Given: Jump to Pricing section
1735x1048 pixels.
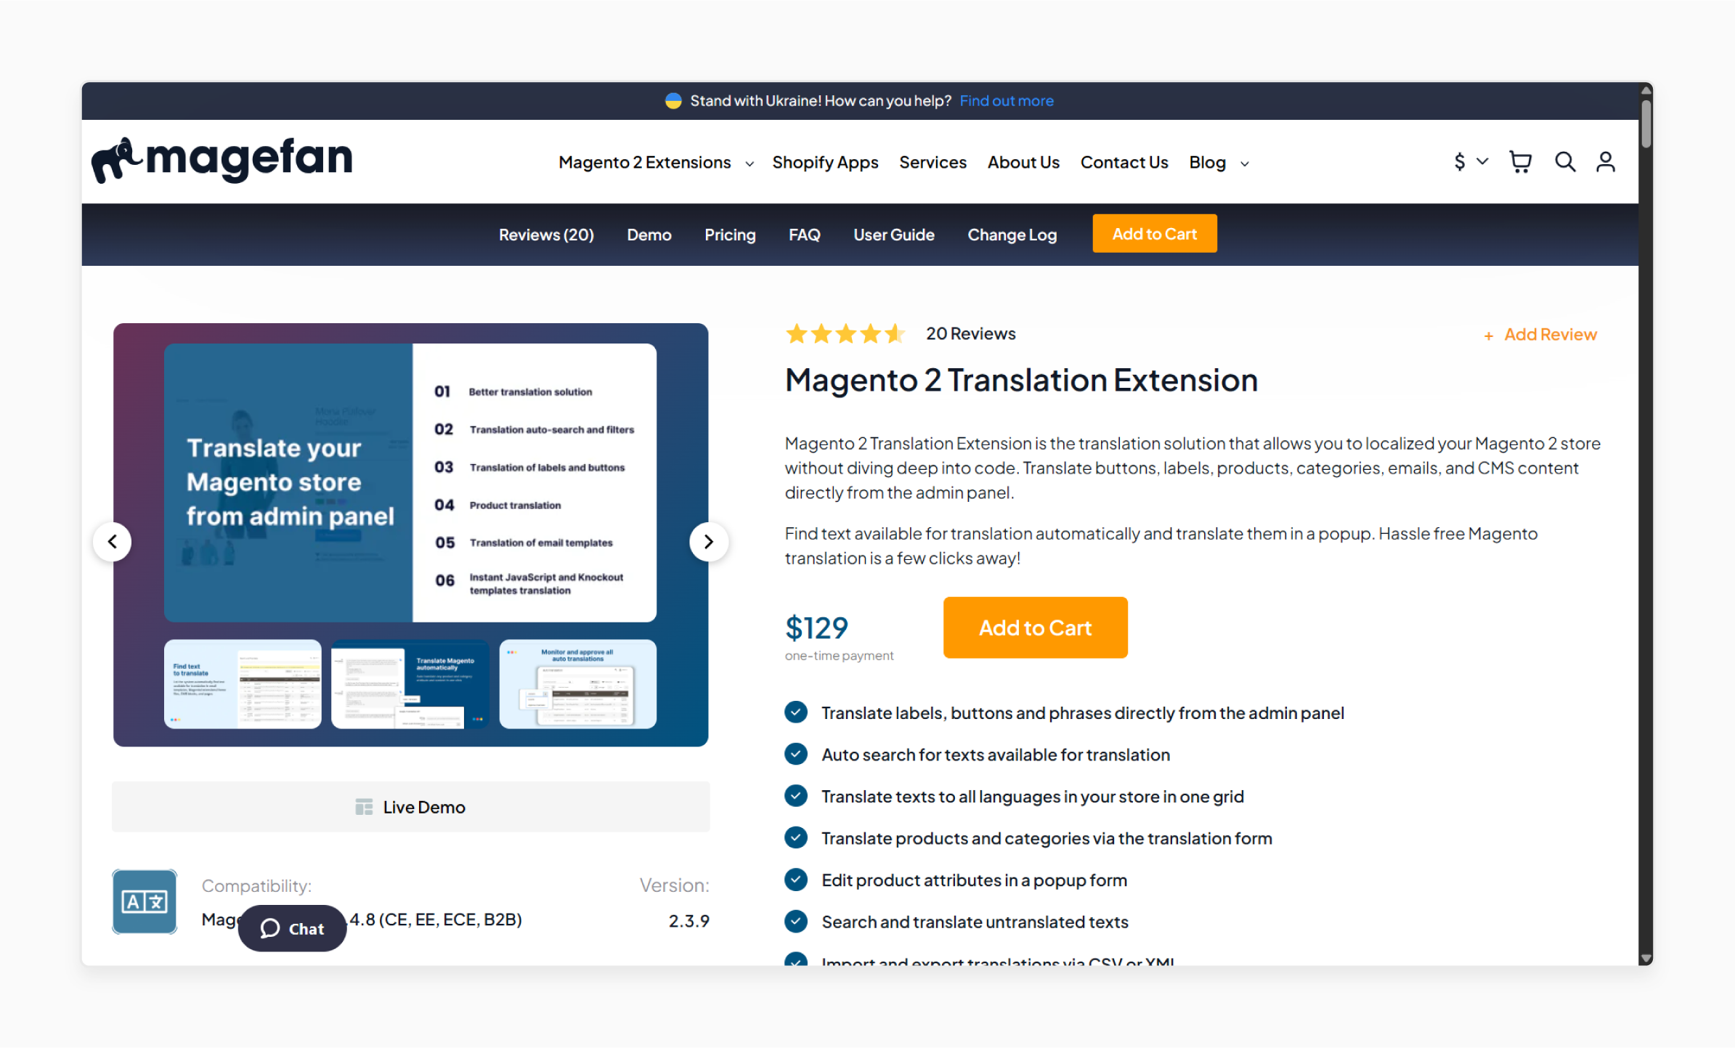Looking at the screenshot, I should [x=730, y=235].
